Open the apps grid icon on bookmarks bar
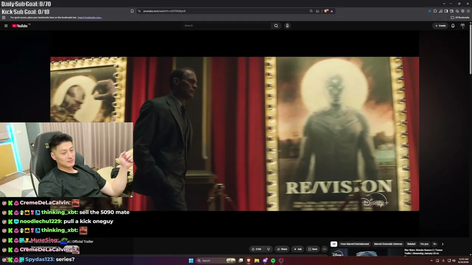Screen dimensions: 472x265 coord(4,17)
